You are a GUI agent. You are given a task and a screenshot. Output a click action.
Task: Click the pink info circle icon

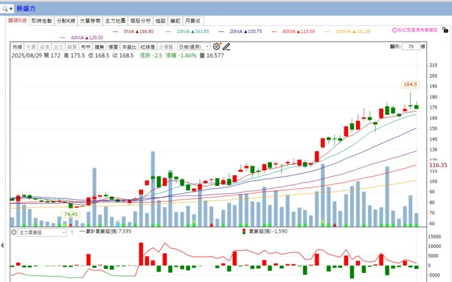click(x=395, y=30)
